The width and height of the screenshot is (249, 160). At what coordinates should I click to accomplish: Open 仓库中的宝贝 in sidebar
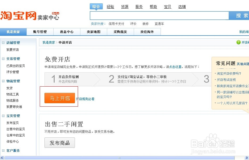16,135
